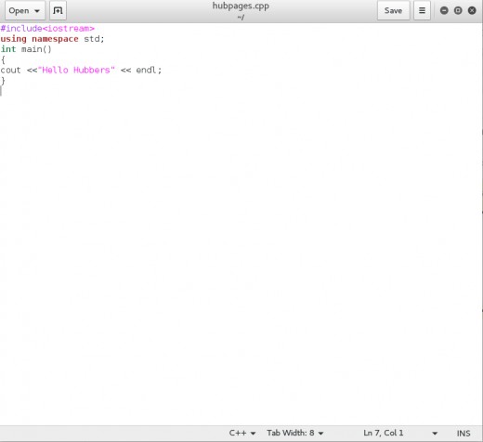
Task: Click on the namespace keyword
Action: 55,39
